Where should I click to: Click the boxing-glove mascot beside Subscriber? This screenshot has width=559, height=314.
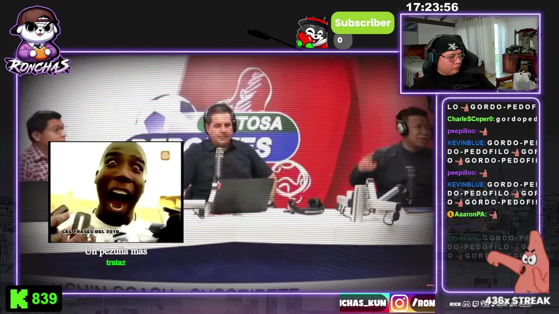coord(312,32)
